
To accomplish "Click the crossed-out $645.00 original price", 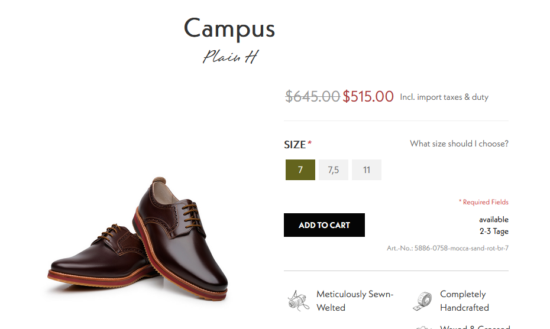I will tap(312, 96).
